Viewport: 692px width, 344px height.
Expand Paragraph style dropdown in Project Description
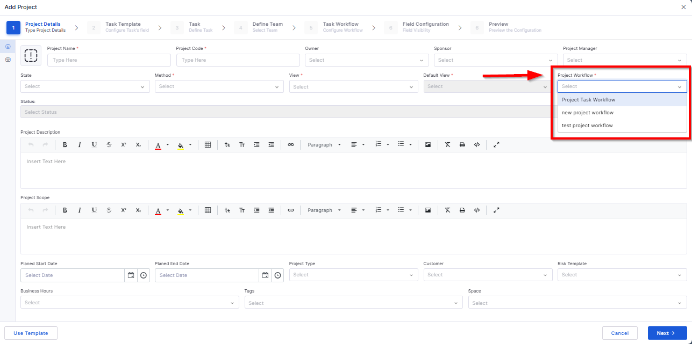pos(324,145)
